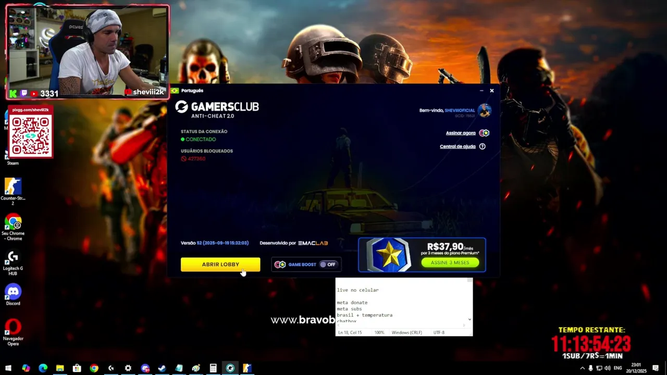Open Navegador Opera desktop shortcut

(x=13, y=332)
